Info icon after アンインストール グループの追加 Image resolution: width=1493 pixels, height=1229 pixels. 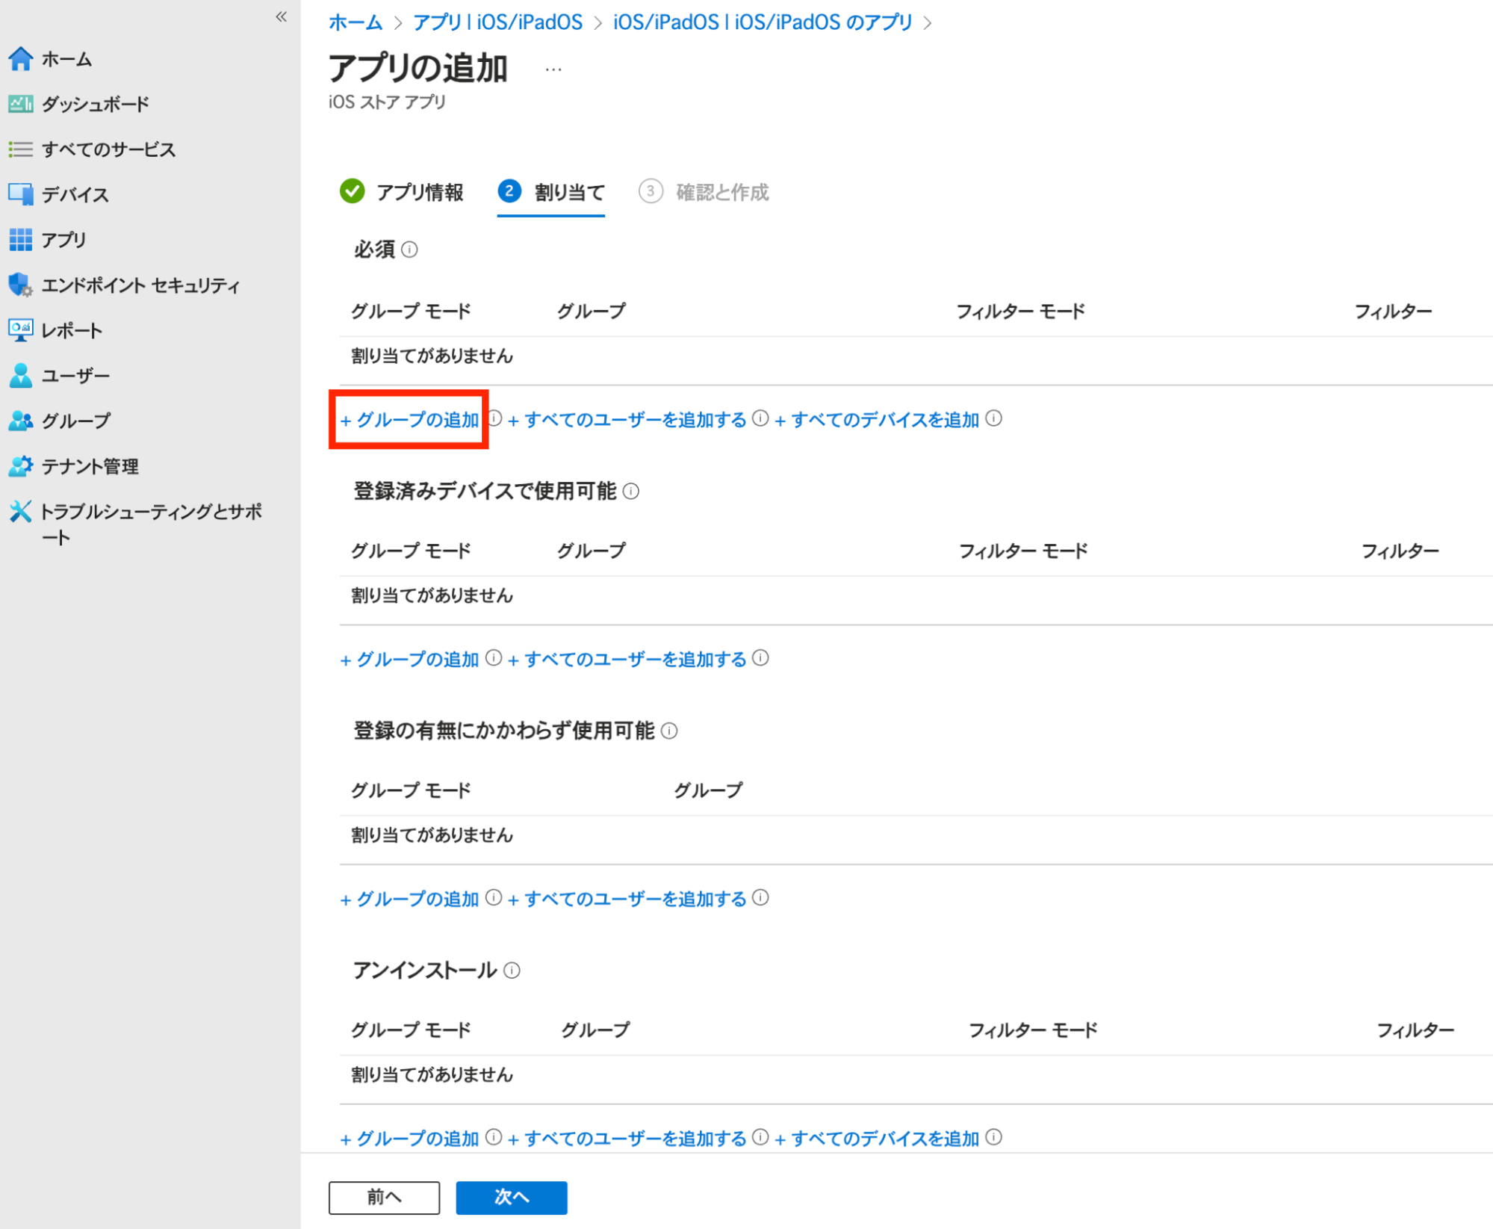click(494, 1137)
